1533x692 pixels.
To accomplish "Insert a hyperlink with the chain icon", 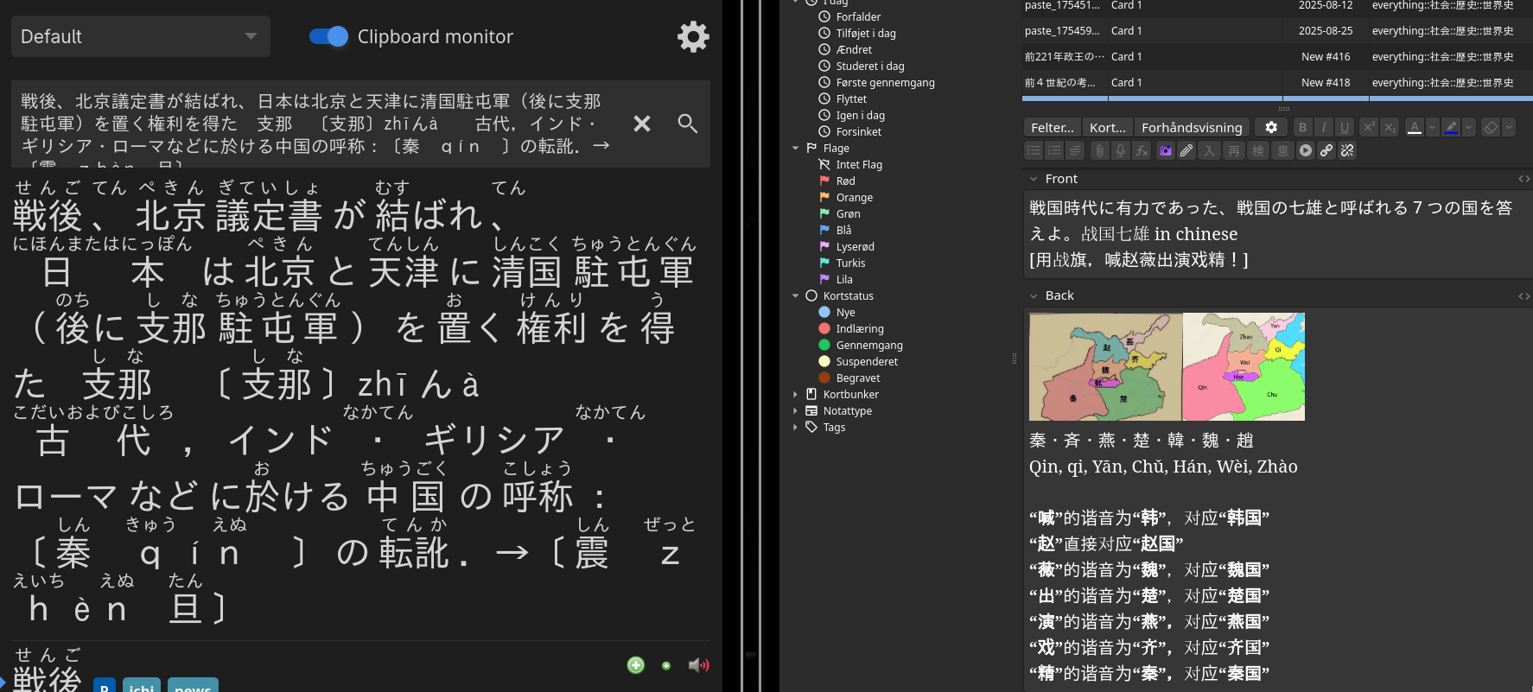I will pyautogui.click(x=1326, y=150).
